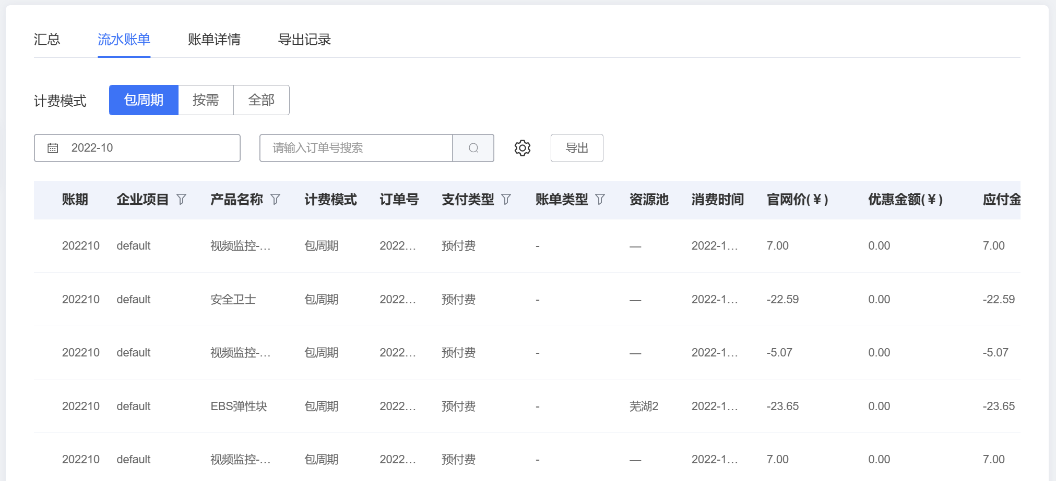Open the column settings gear icon
This screenshot has width=1056, height=481.
(x=522, y=147)
